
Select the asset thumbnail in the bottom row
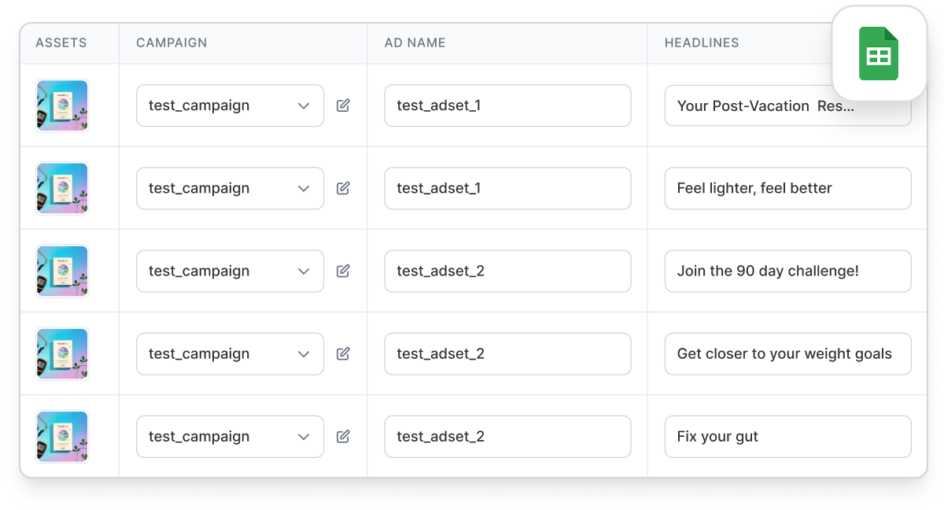[61, 436]
